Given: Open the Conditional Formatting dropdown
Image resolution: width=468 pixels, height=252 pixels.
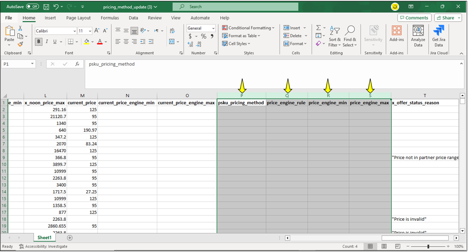Looking at the screenshot, I should tap(249, 28).
